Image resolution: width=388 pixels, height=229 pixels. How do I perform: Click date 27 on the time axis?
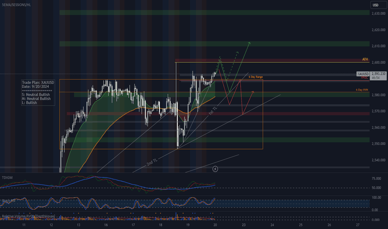pos(358,225)
